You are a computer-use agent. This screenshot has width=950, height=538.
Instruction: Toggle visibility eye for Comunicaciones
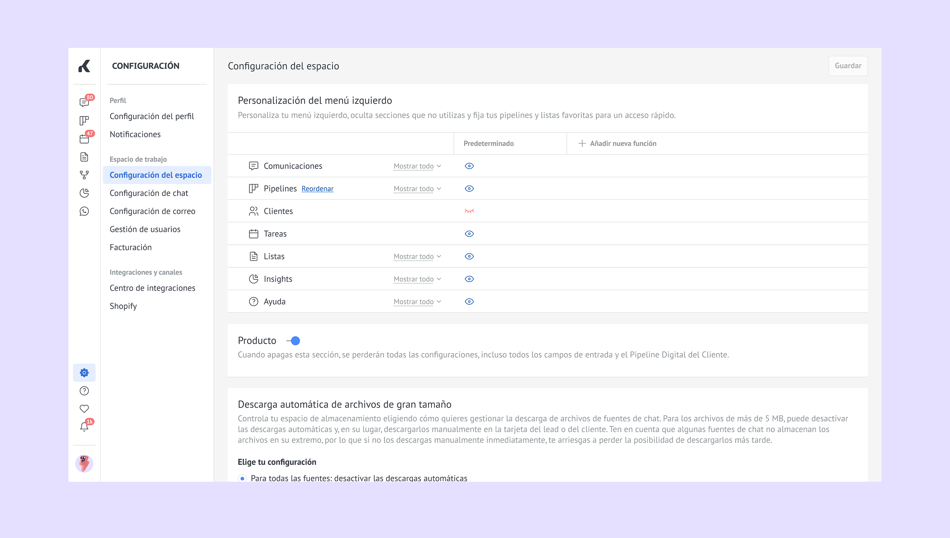[x=469, y=166]
